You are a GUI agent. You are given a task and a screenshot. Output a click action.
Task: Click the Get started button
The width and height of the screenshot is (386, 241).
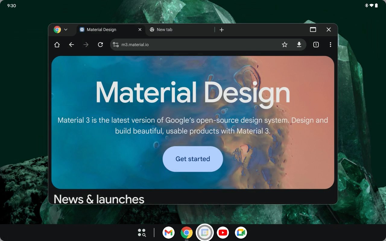(193, 159)
